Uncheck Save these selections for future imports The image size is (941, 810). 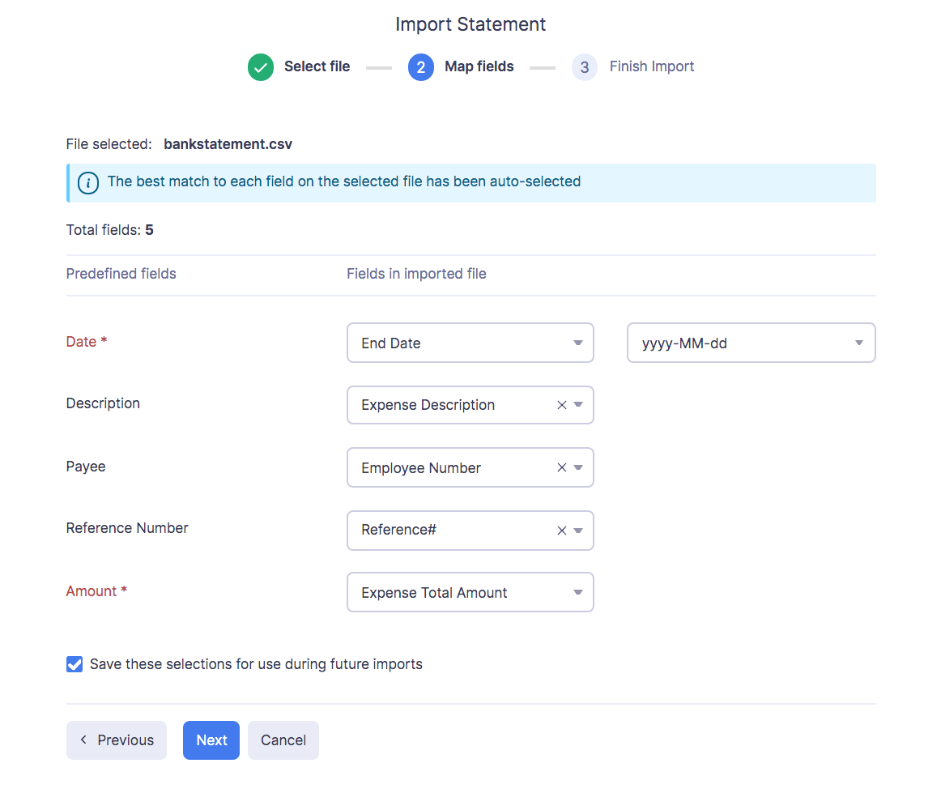[75, 665]
